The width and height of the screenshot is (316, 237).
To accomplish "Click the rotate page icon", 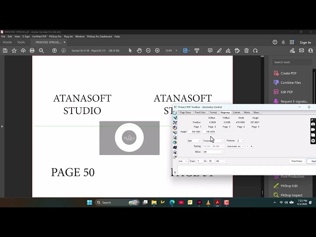I will coord(255,50).
